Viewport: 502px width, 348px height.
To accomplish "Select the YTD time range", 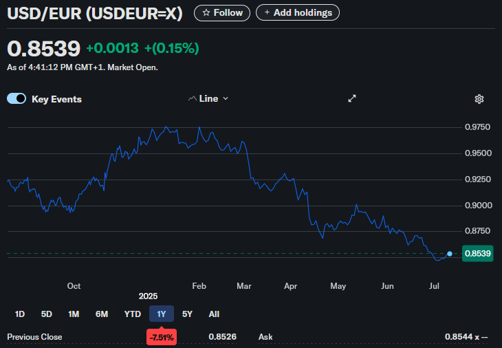I will click(133, 314).
